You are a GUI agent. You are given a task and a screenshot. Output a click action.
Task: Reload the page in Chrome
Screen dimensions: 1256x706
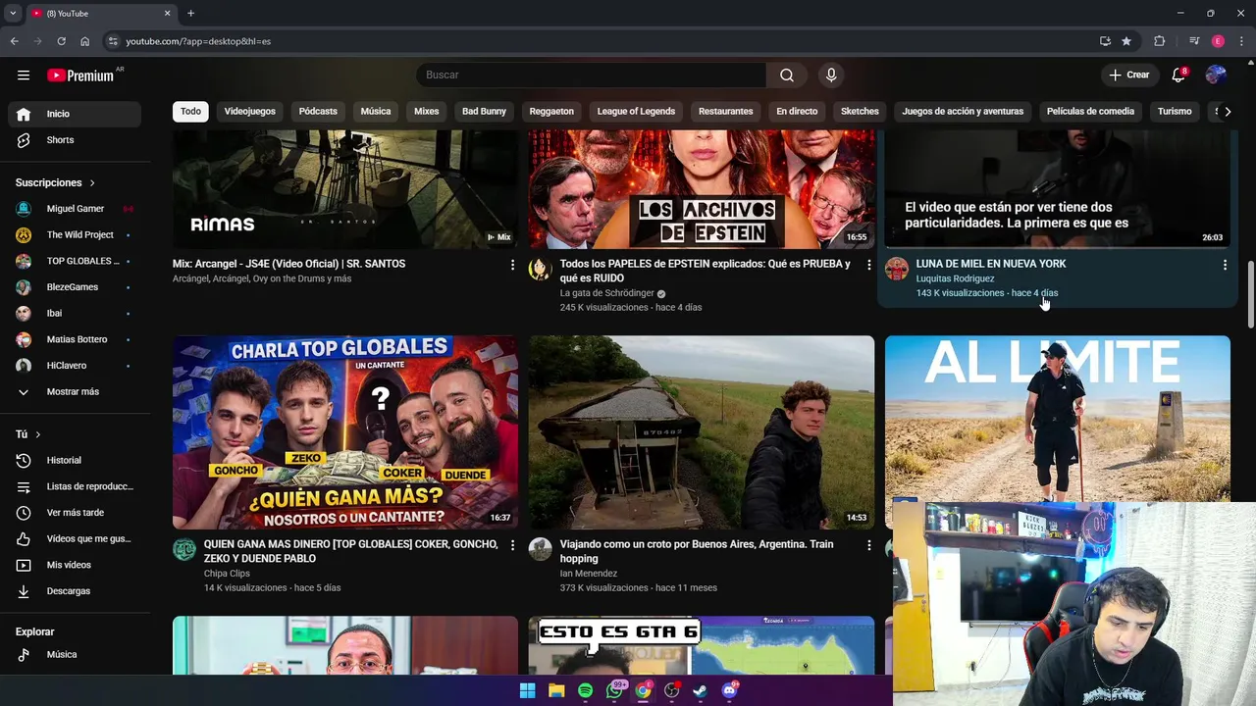61,41
